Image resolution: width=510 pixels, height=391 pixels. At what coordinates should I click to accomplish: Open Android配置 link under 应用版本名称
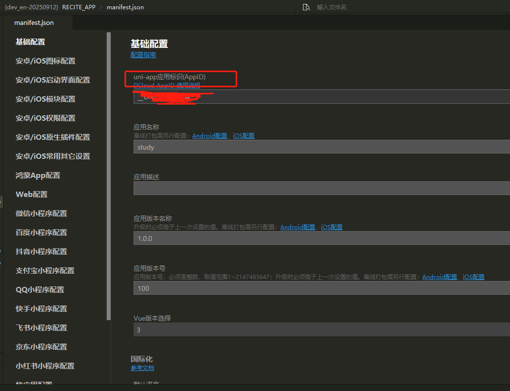point(298,227)
